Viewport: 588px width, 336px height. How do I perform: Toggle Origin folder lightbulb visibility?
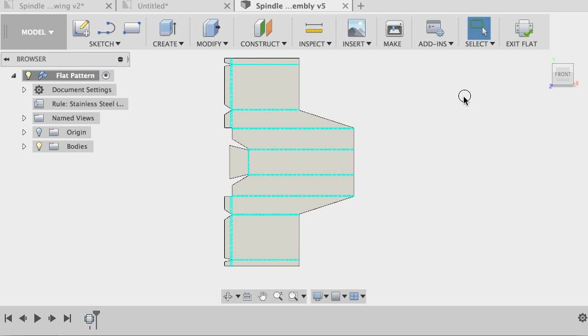[39, 132]
